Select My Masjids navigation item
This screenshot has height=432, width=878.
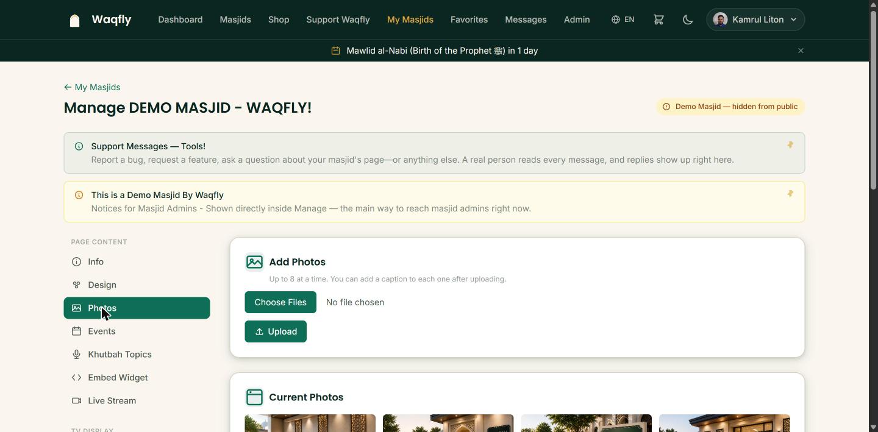click(410, 19)
